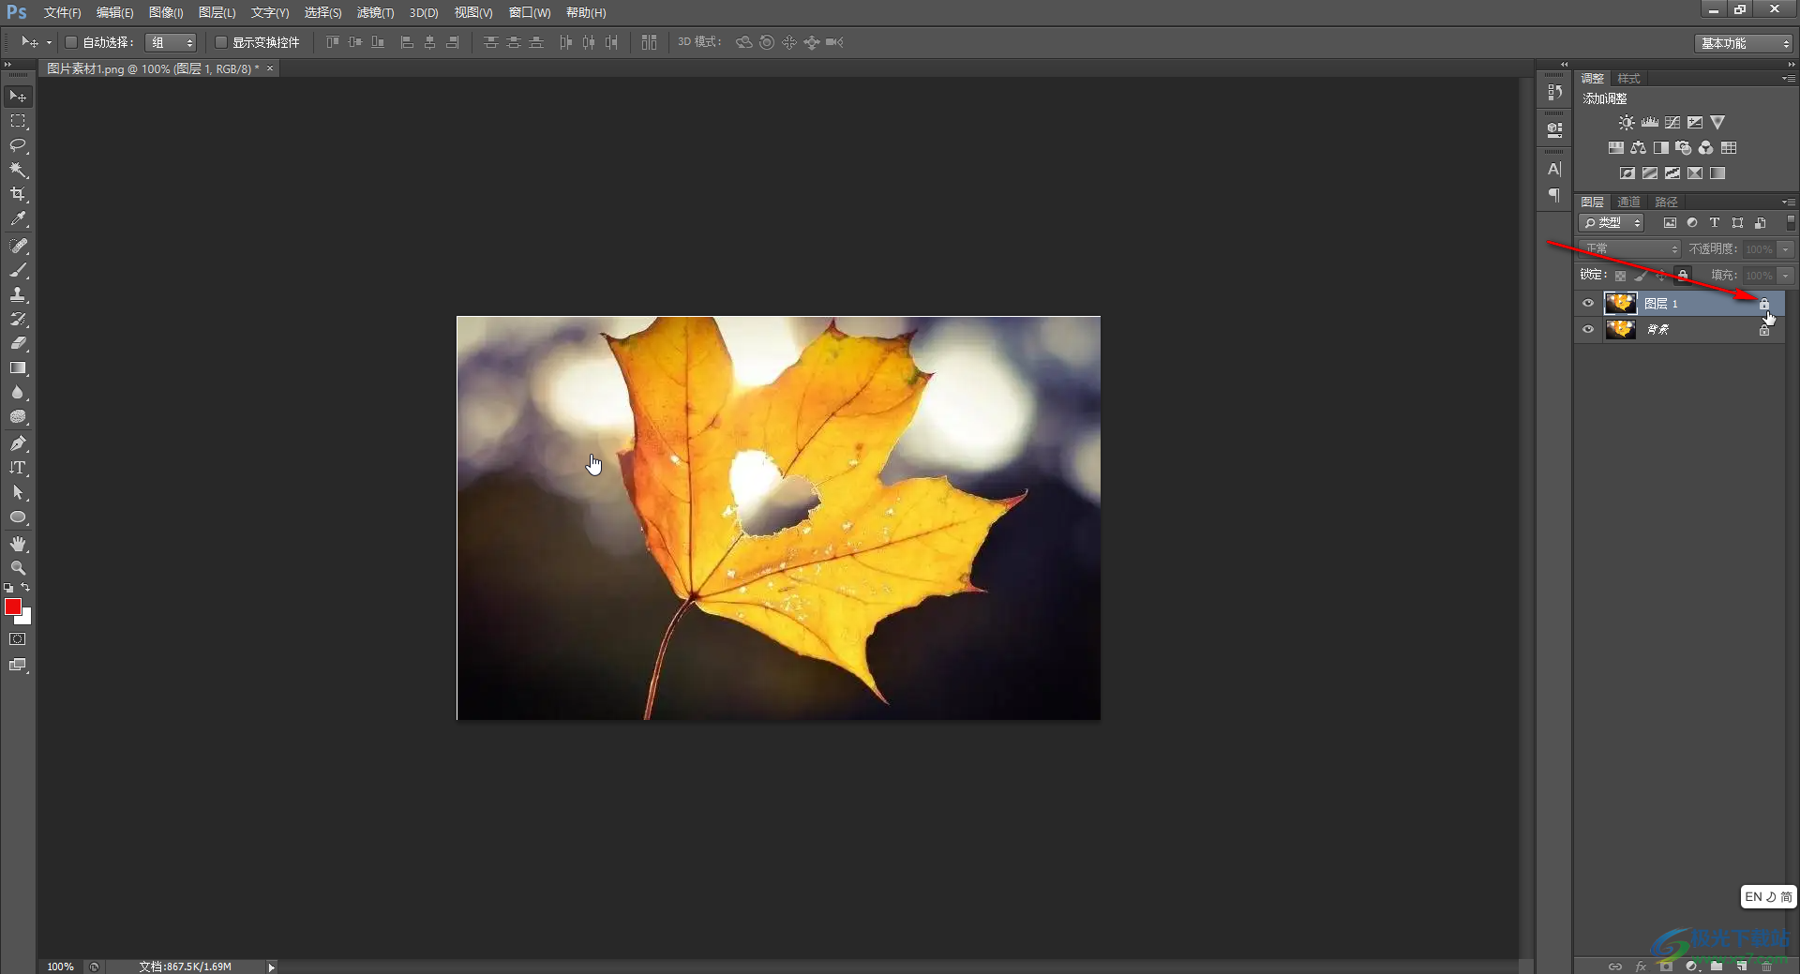Select the Eraser tool

coord(18,343)
